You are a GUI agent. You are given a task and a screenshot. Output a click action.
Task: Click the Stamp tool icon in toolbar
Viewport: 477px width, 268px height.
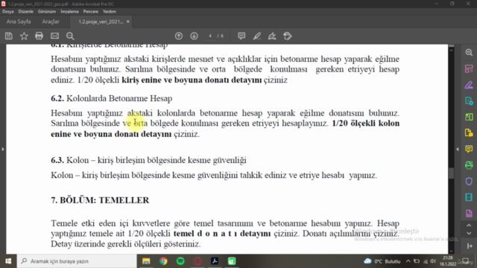point(288,36)
